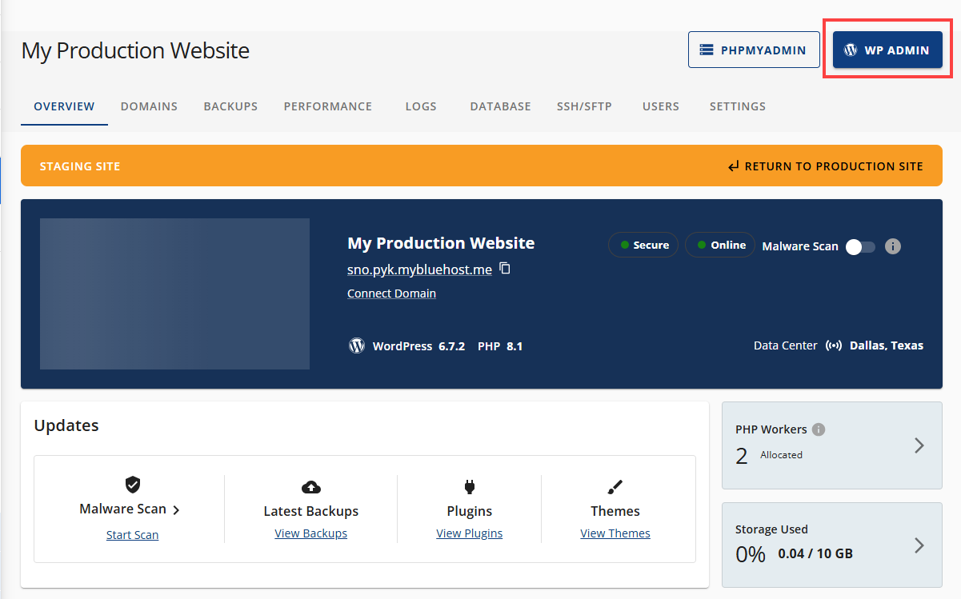The height and width of the screenshot is (599, 961).
Task: Click the Online status badge
Action: (x=720, y=245)
